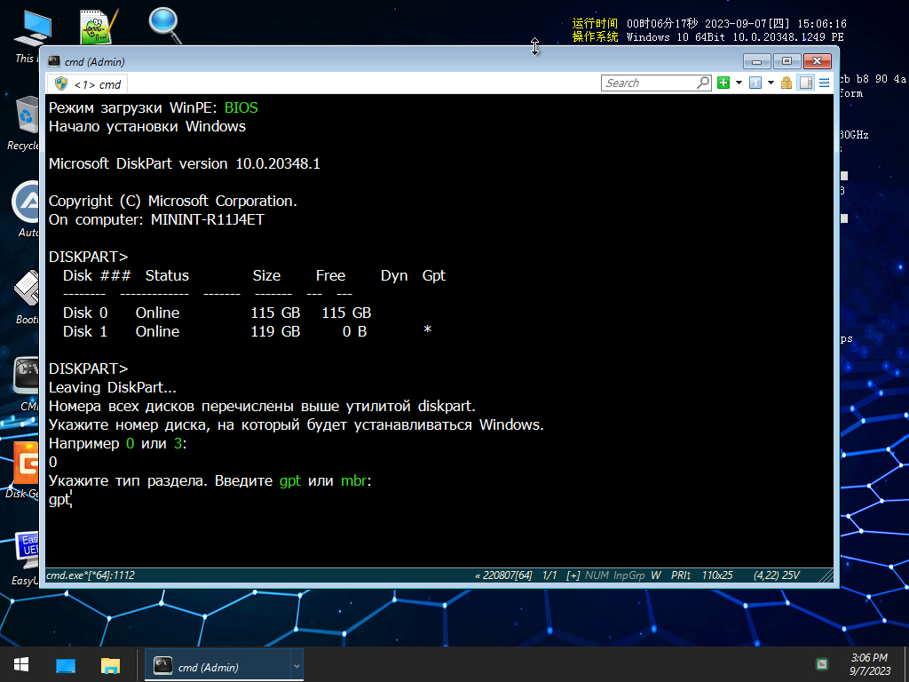Expand the new console dropdown arrow
This screenshot has height=682, width=909.
tap(739, 83)
